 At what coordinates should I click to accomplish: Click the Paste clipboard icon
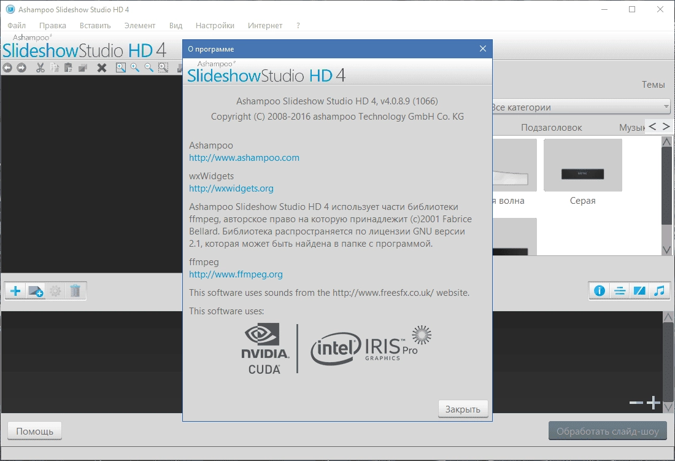[68, 68]
